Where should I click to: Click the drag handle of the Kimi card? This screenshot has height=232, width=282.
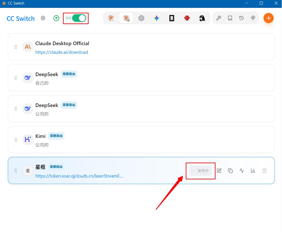click(16, 140)
